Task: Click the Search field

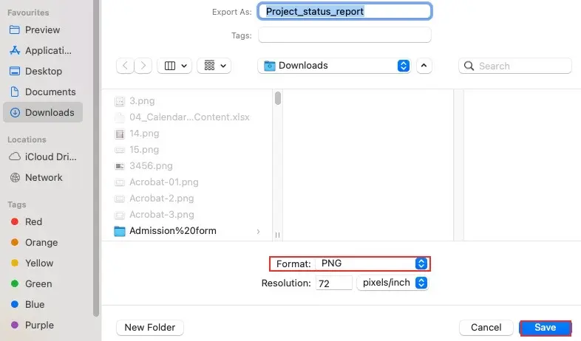Action: (515, 66)
